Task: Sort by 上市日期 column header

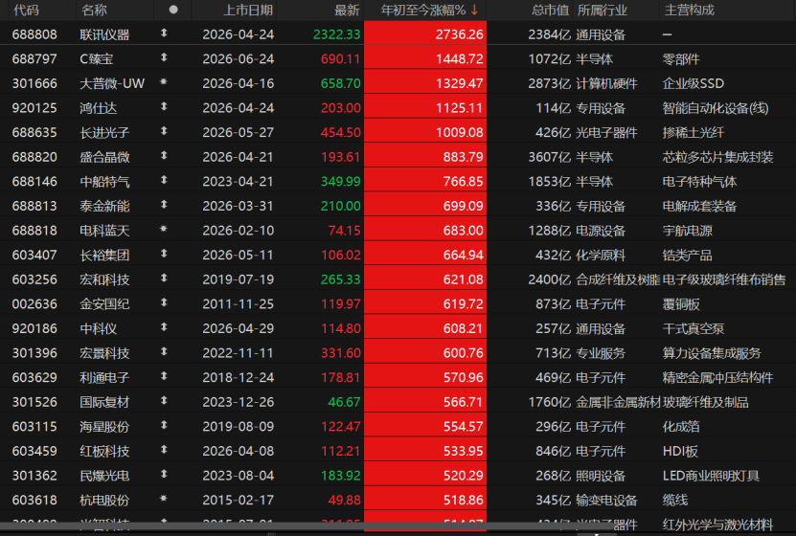Action: coord(248,11)
